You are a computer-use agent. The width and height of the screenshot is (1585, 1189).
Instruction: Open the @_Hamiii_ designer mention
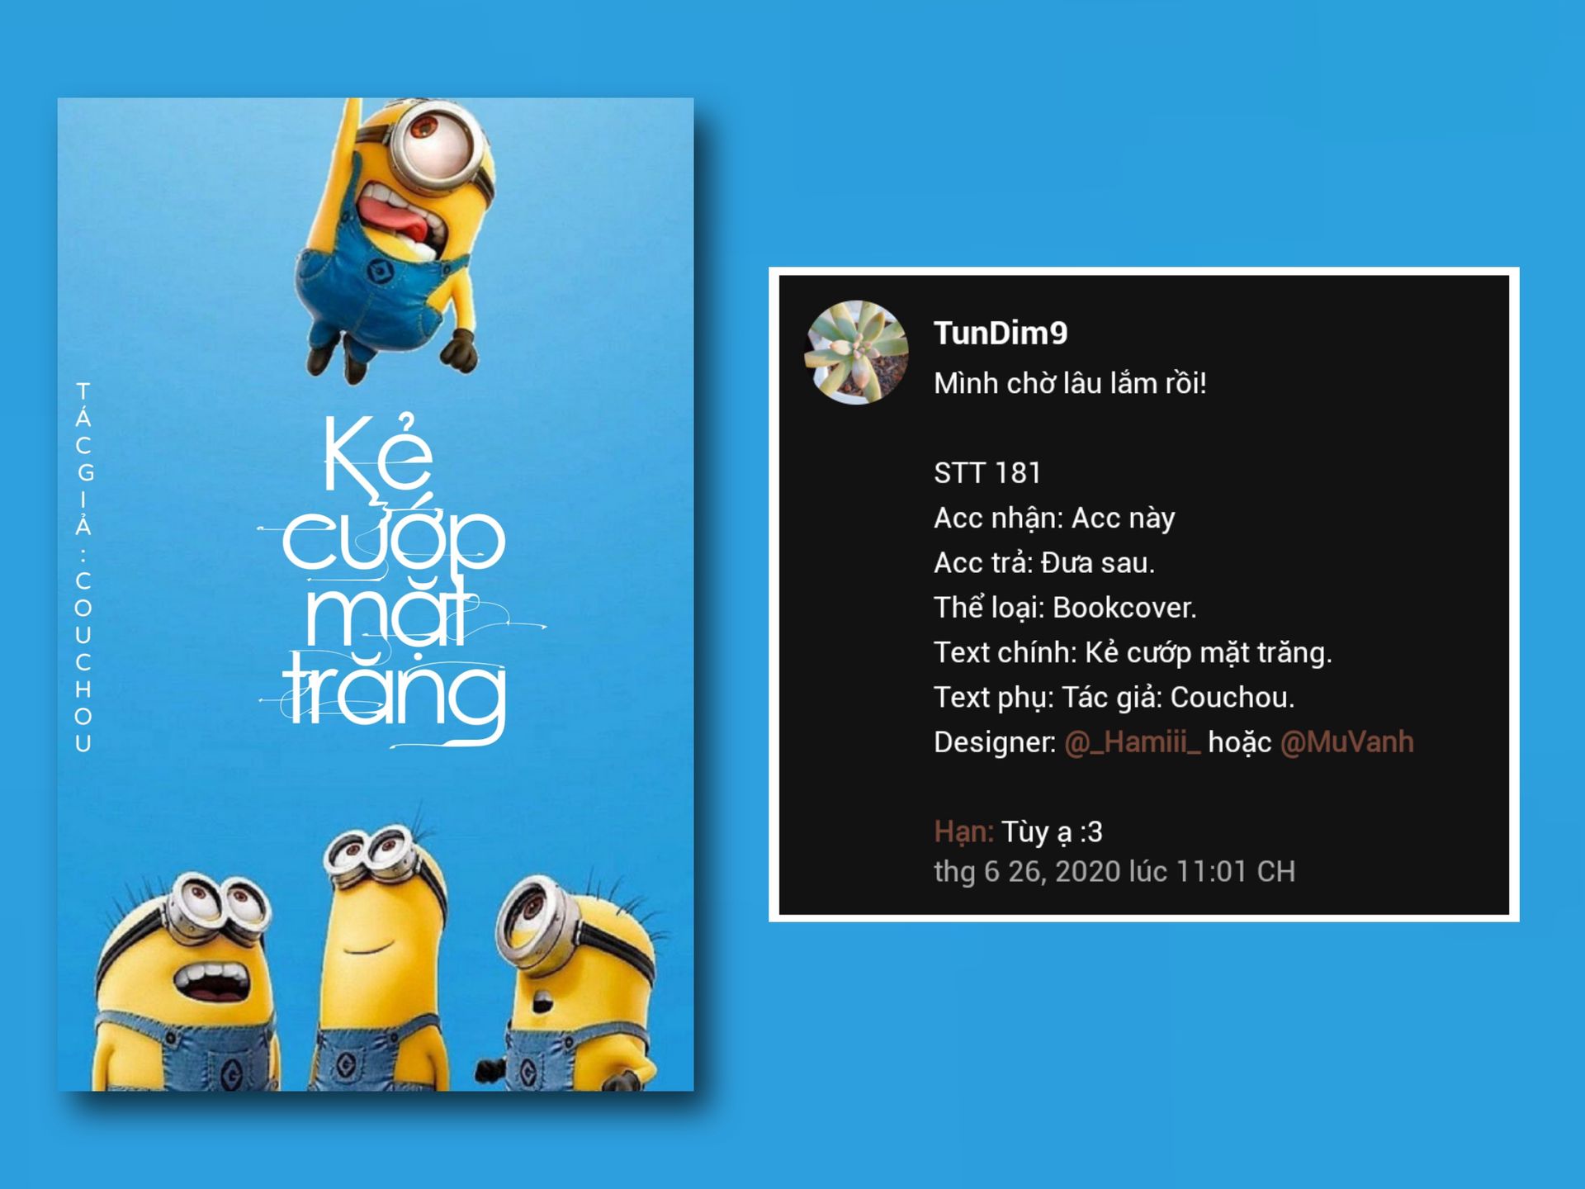click(1133, 742)
